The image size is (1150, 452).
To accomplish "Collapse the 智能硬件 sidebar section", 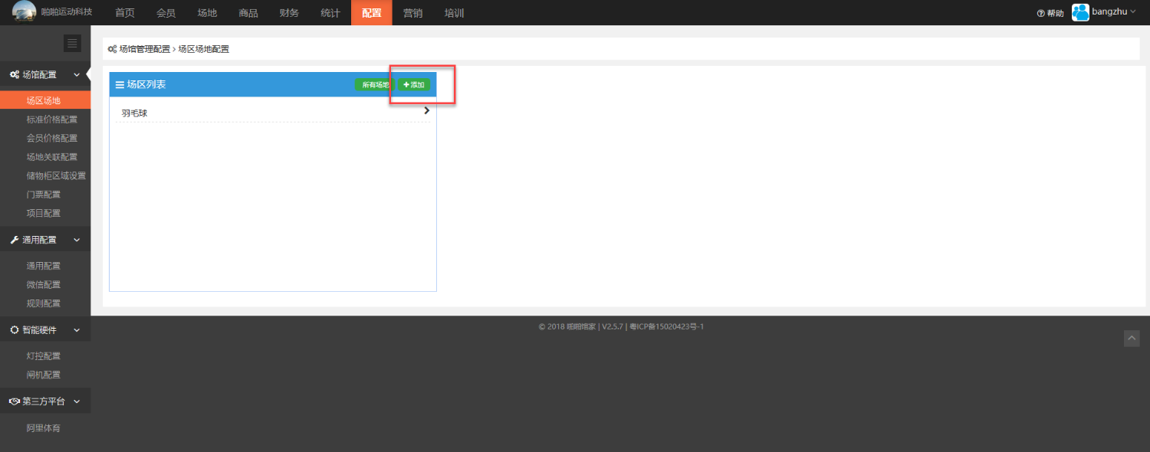I will (45, 330).
